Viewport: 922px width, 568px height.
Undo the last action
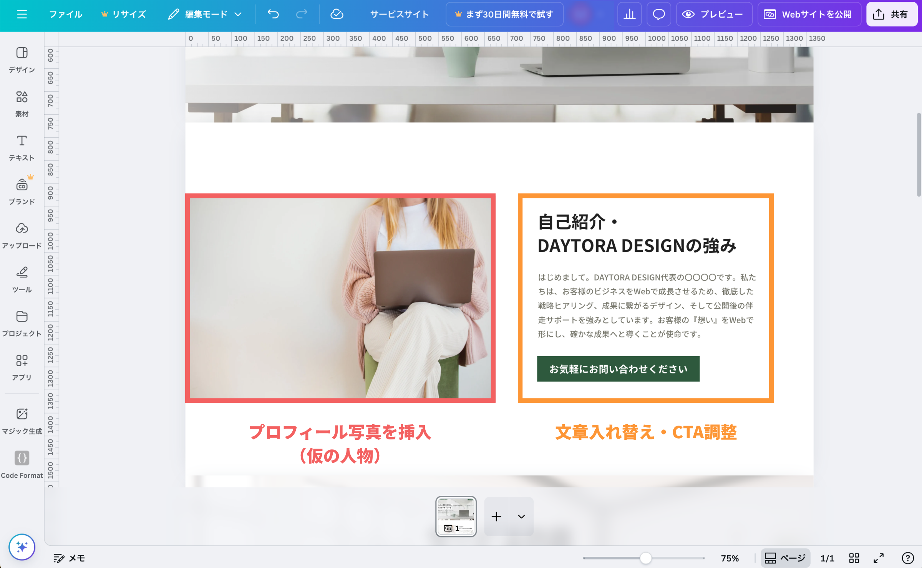273,14
